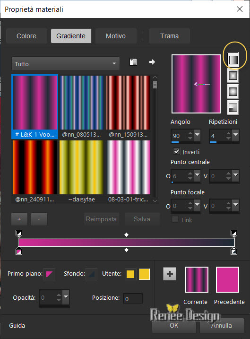Select the ~daisyfae gradient thumbnail

click(x=81, y=171)
